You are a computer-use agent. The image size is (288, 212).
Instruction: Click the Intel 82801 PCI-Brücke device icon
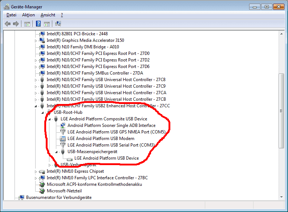(42, 34)
